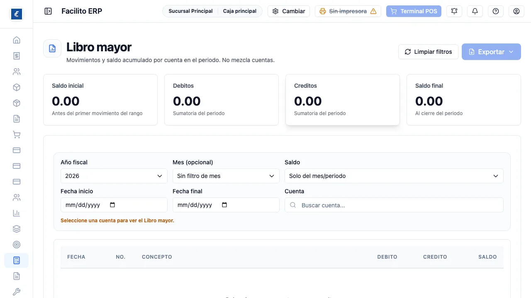Click the calendar icon in Fecha inicio
Viewport: 531px width, 298px height.
click(112, 205)
